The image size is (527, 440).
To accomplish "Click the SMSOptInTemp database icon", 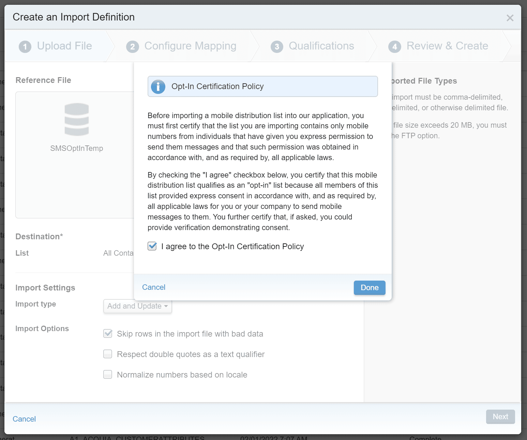I will point(77,119).
